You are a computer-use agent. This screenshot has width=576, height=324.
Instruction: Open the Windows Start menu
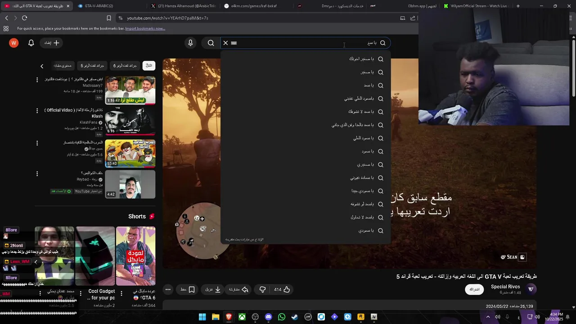pyautogui.click(x=202, y=317)
